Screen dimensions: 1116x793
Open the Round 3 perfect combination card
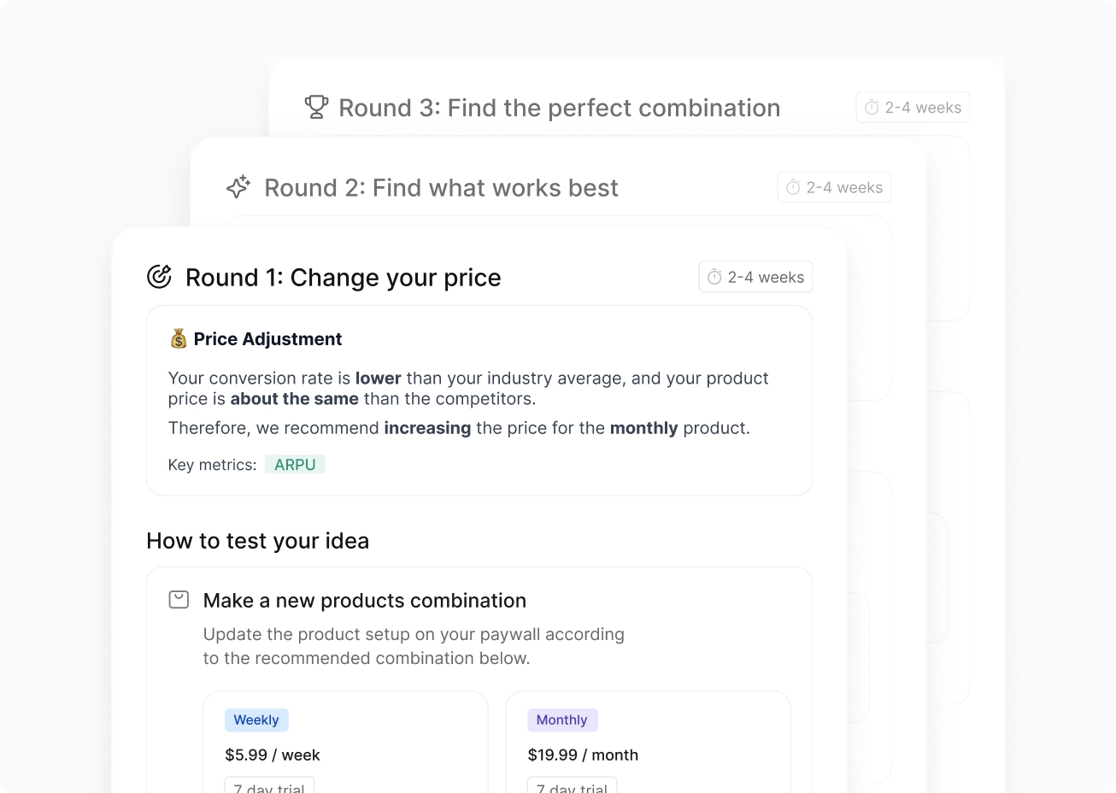[559, 108]
